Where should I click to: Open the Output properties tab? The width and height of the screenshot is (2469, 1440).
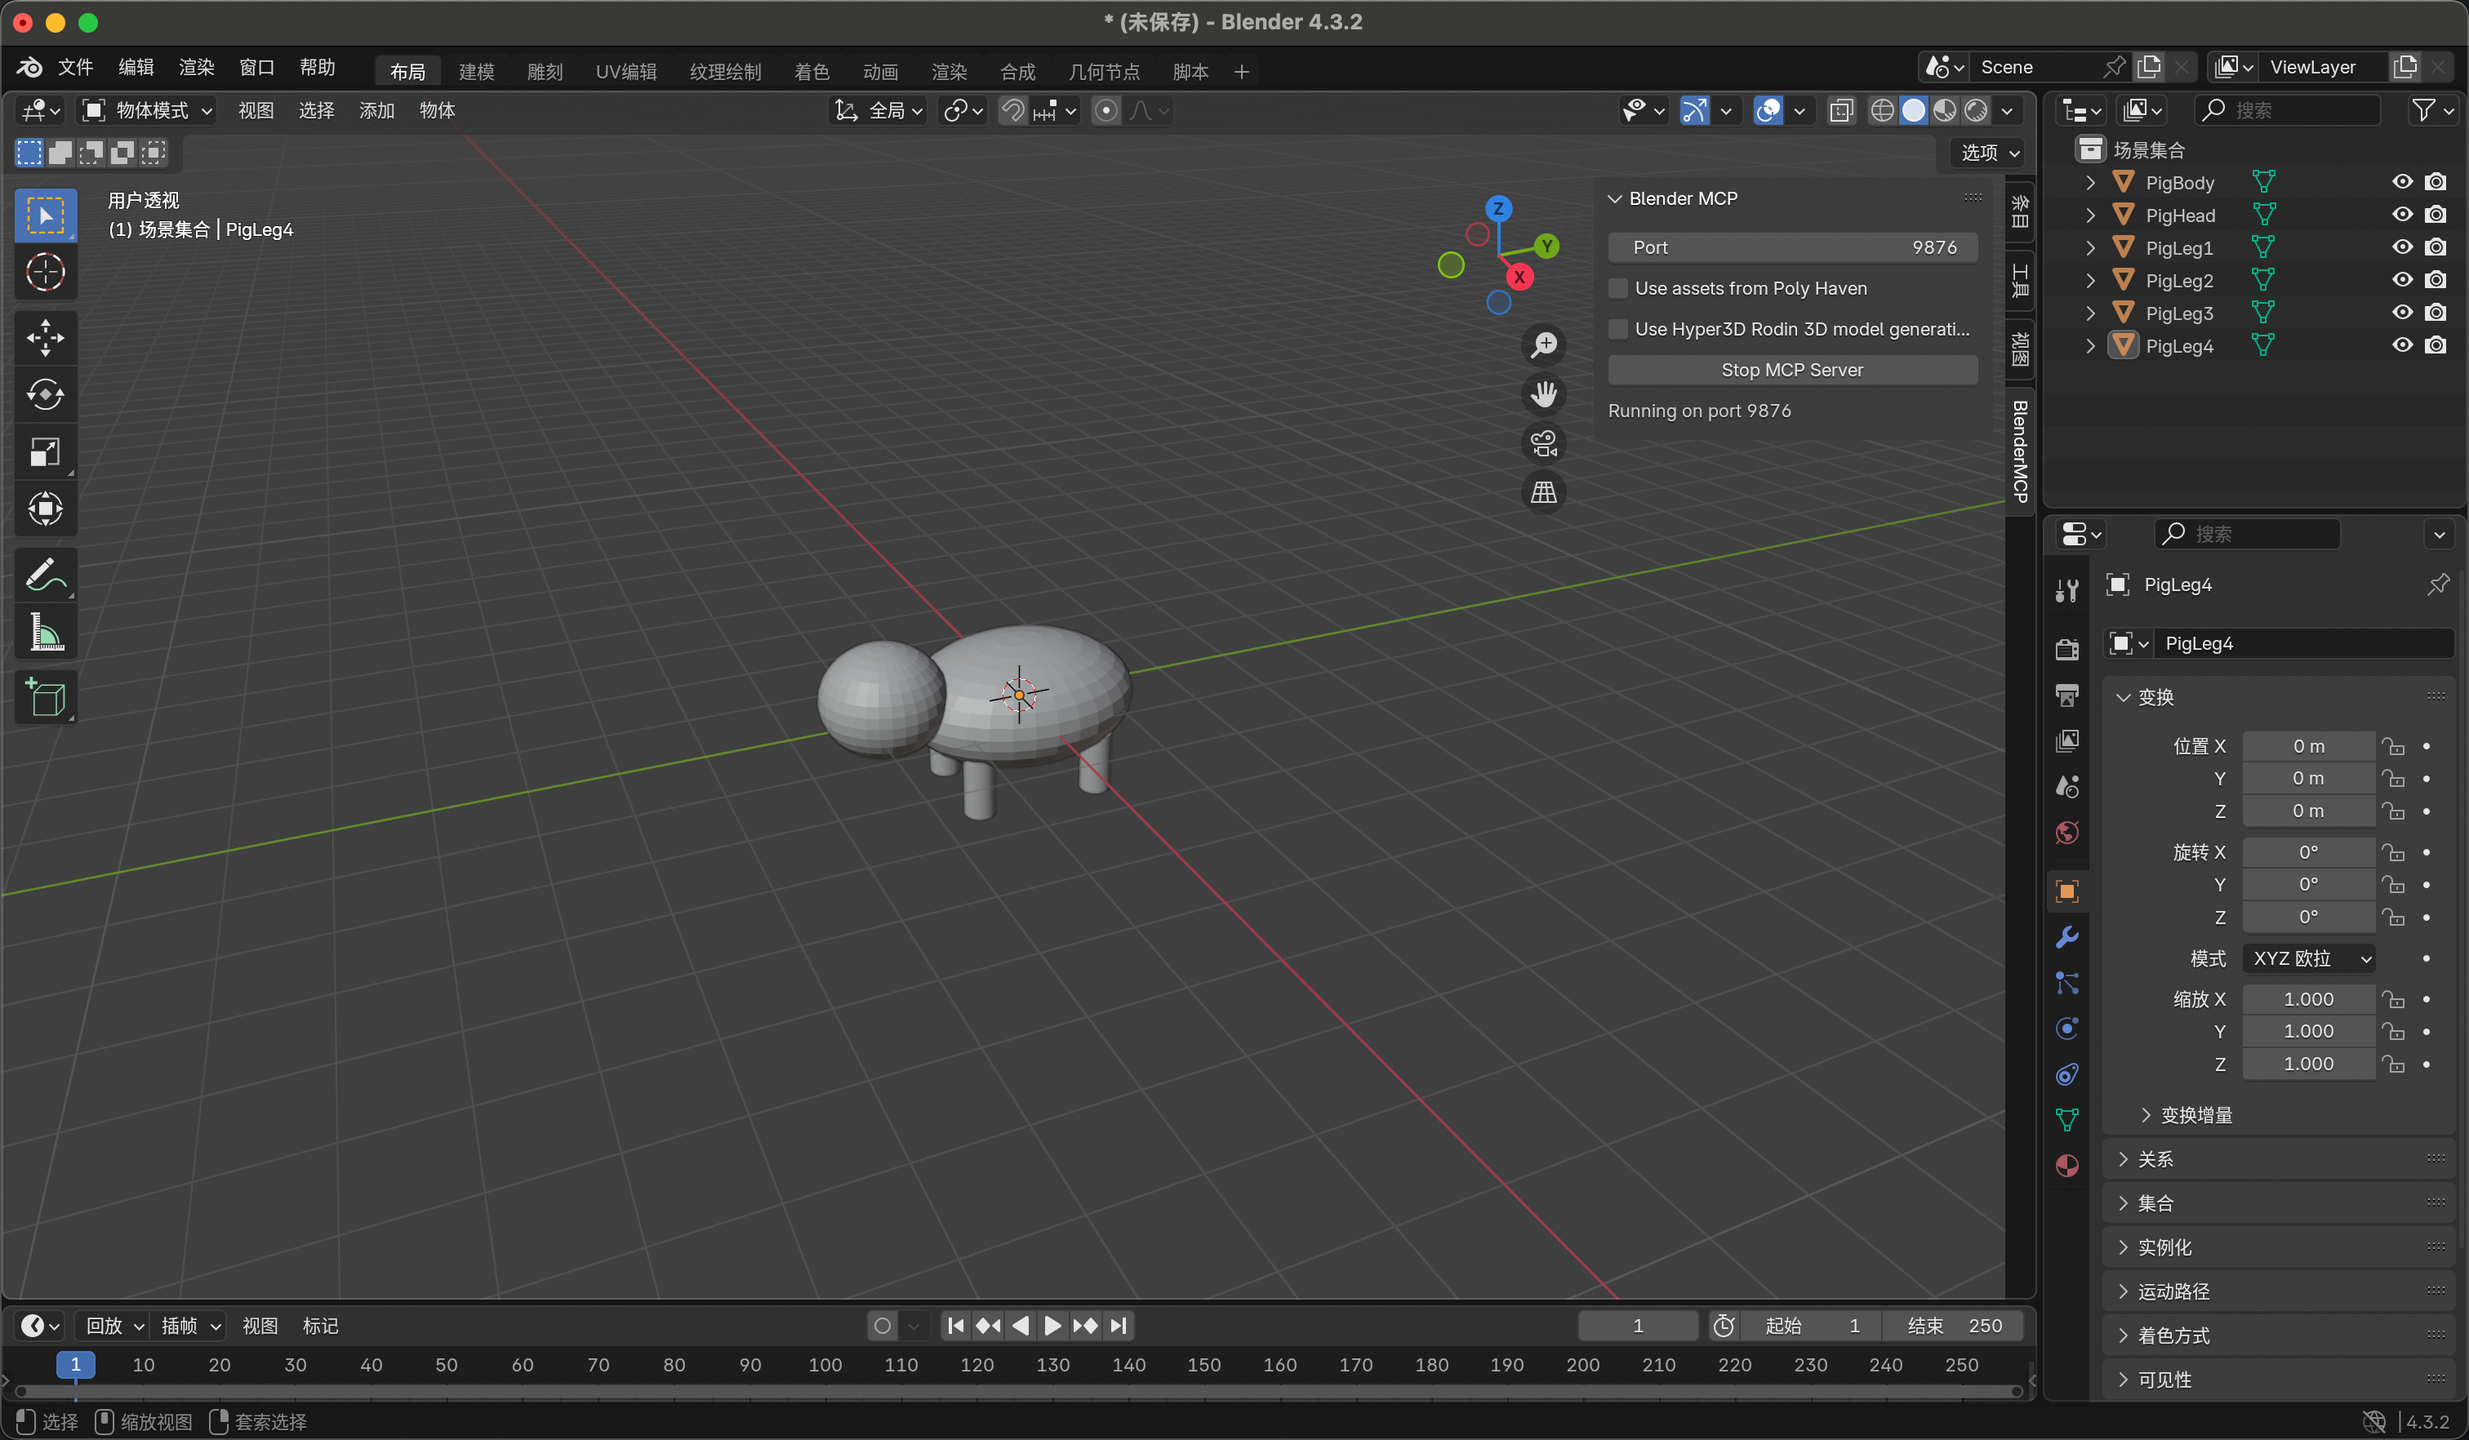2067,696
